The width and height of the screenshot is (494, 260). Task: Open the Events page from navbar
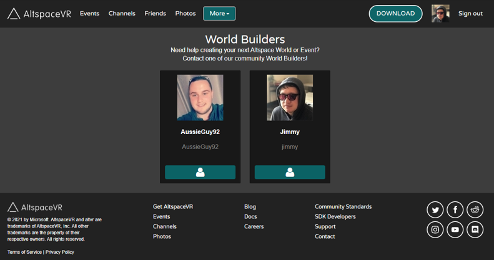click(x=89, y=14)
